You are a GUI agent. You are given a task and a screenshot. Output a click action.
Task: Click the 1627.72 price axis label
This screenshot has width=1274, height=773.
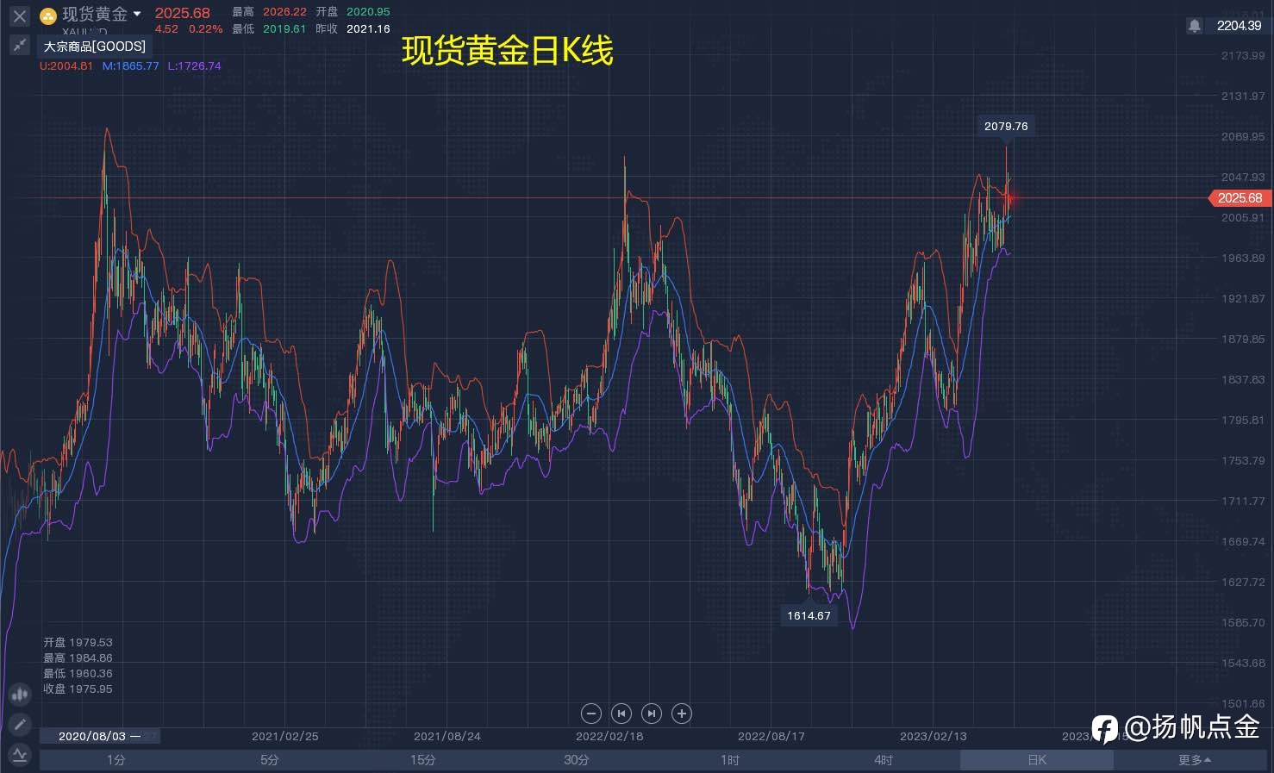(x=1243, y=583)
